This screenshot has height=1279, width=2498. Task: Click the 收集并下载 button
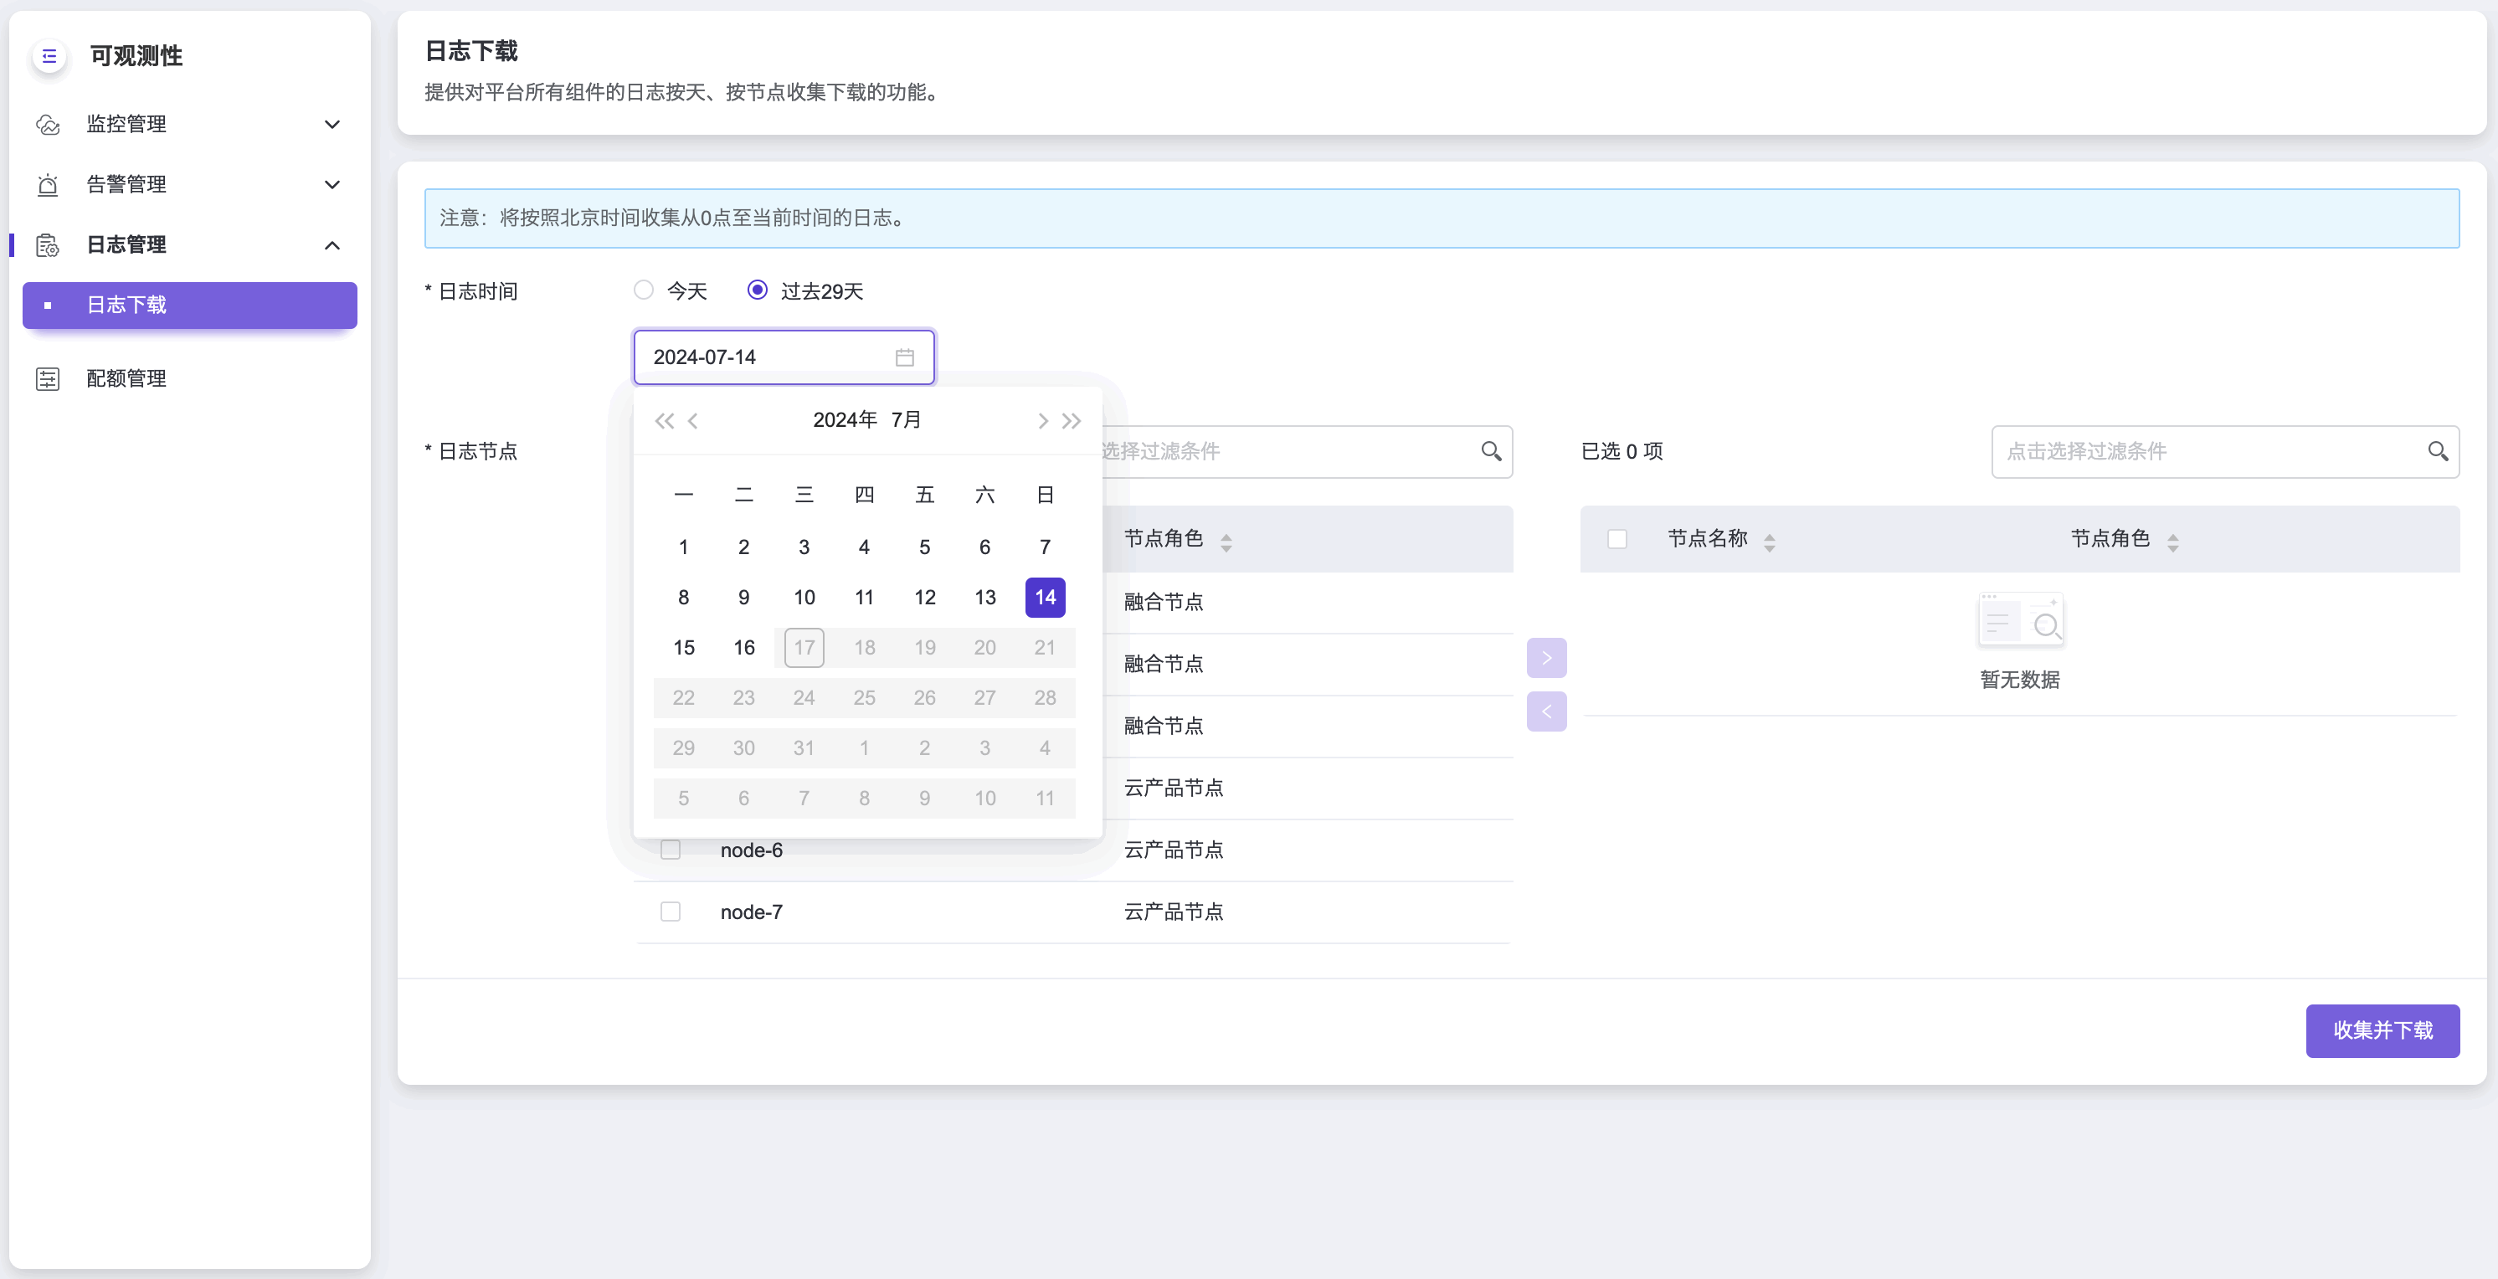coord(2382,1030)
